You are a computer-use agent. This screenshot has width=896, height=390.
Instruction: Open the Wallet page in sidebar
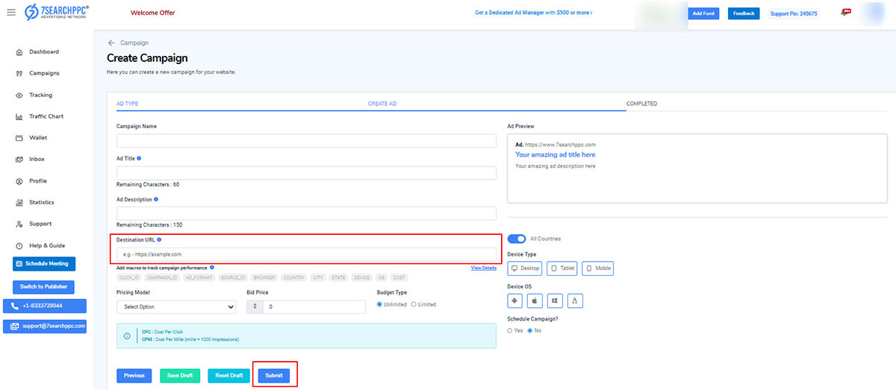(37, 138)
